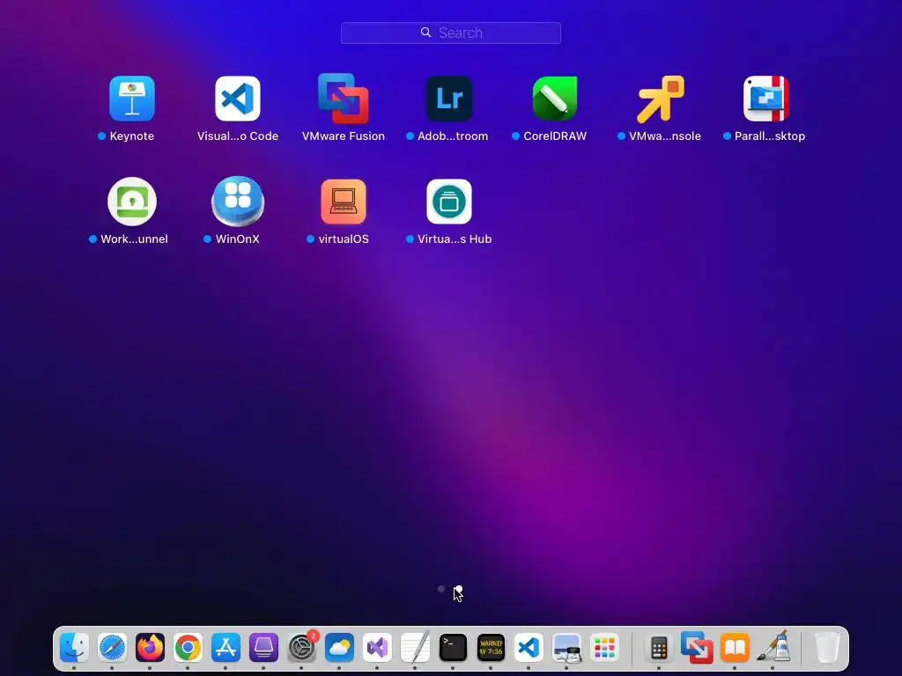Launch the VMware Remote Console app

661,99
